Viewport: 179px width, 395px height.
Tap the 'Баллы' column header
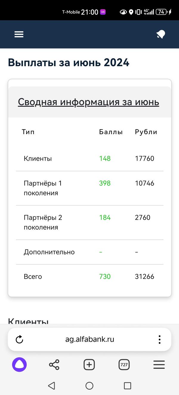[x=111, y=132]
